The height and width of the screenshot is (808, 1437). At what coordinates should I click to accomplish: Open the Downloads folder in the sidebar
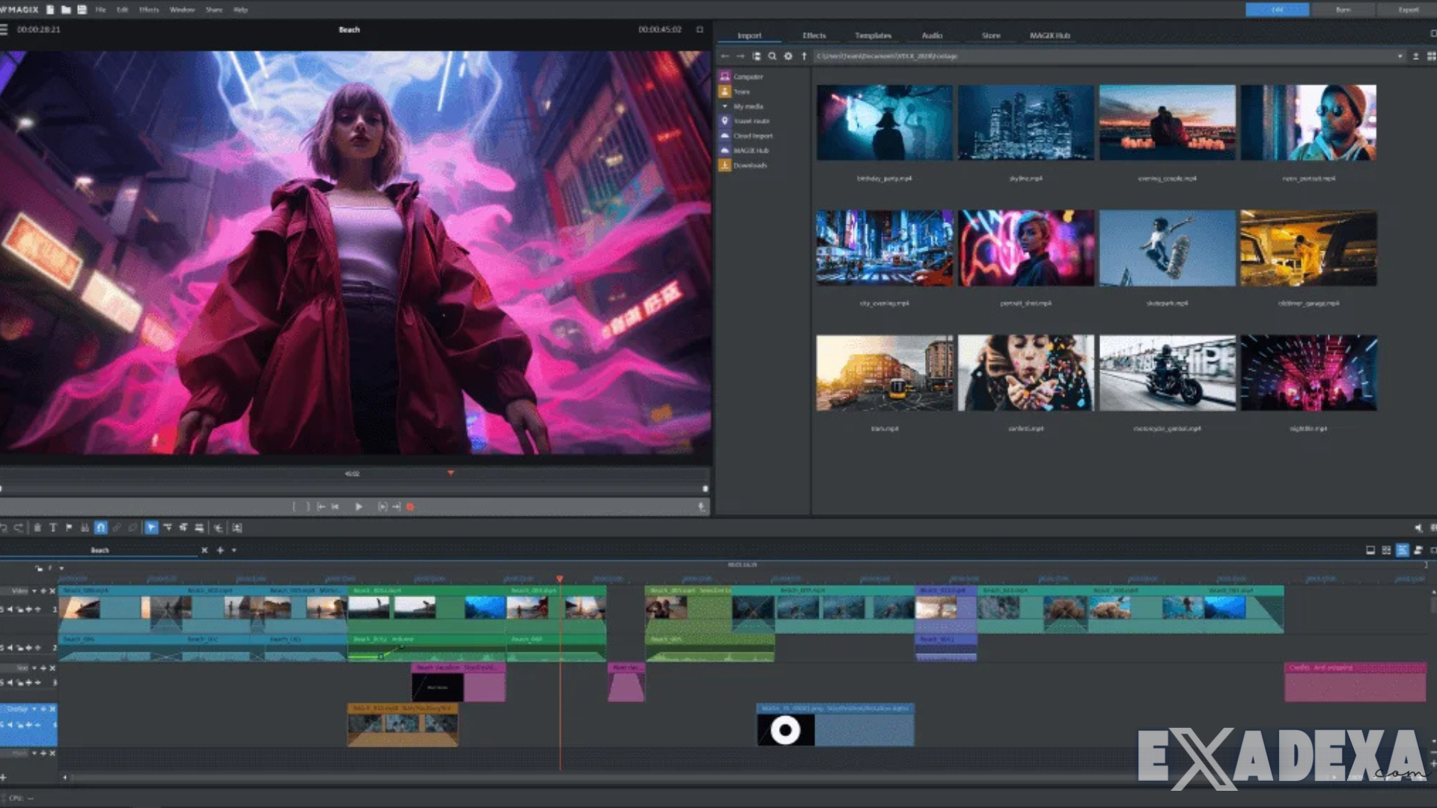click(x=748, y=165)
